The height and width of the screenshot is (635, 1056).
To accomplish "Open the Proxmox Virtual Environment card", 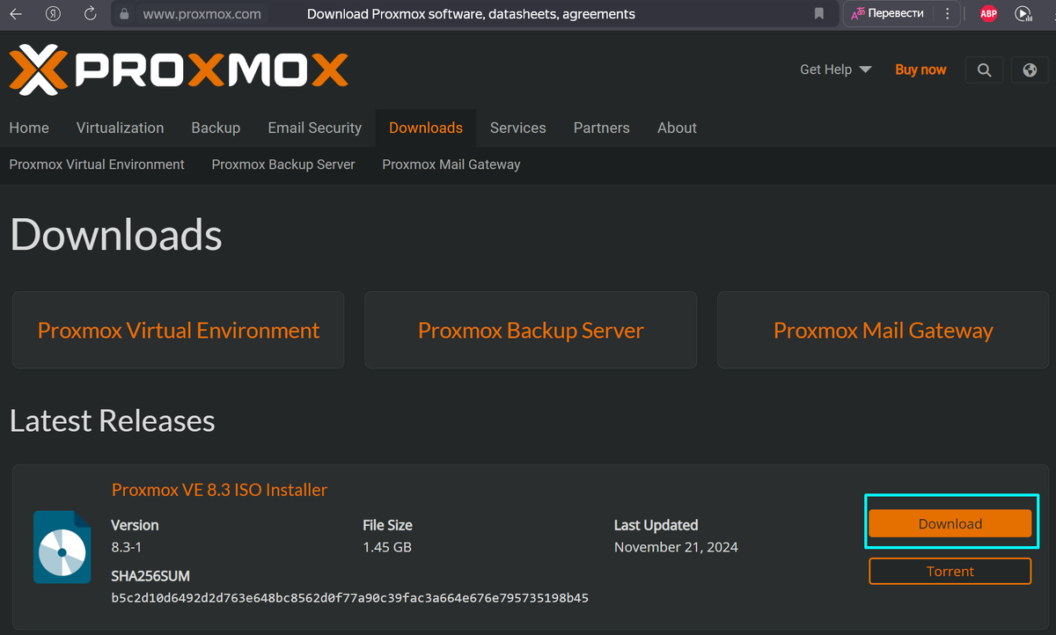I will click(x=179, y=331).
